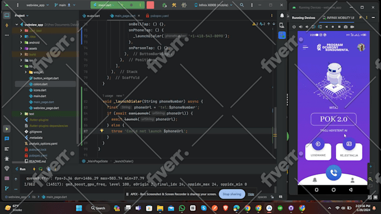Switch to the pubspec.yaml editor tab
This screenshot has width=381, height=214.
click(x=157, y=16)
